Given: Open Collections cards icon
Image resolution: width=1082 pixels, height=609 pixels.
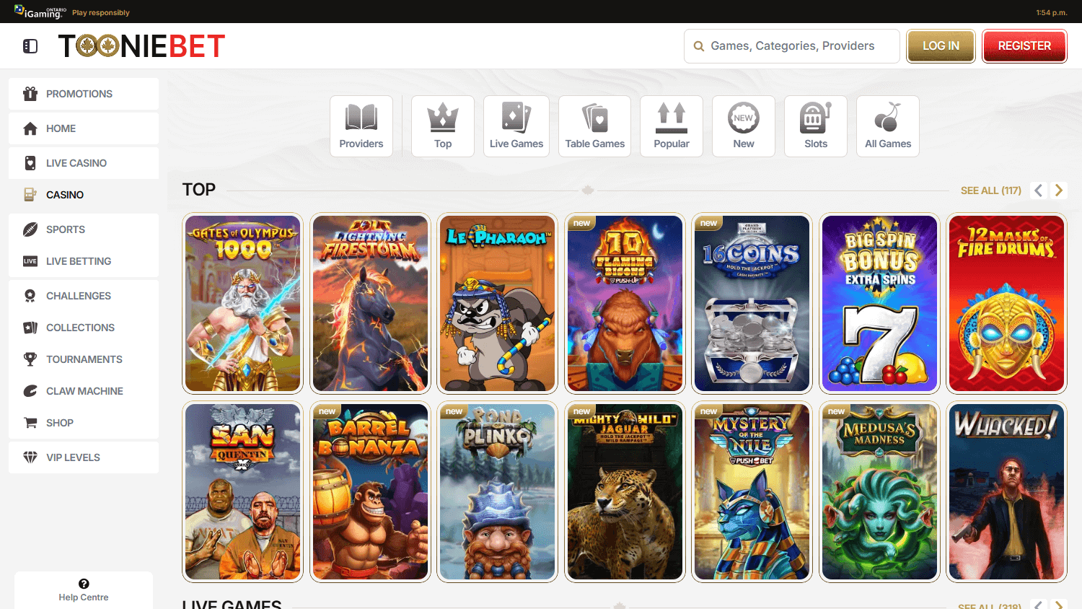Looking at the screenshot, I should pos(30,328).
